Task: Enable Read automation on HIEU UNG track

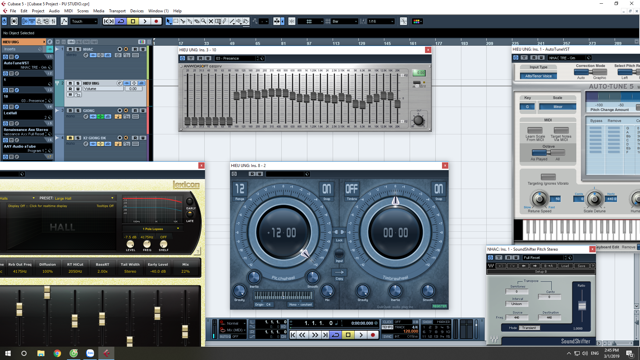Action: pyautogui.click(x=70, y=89)
